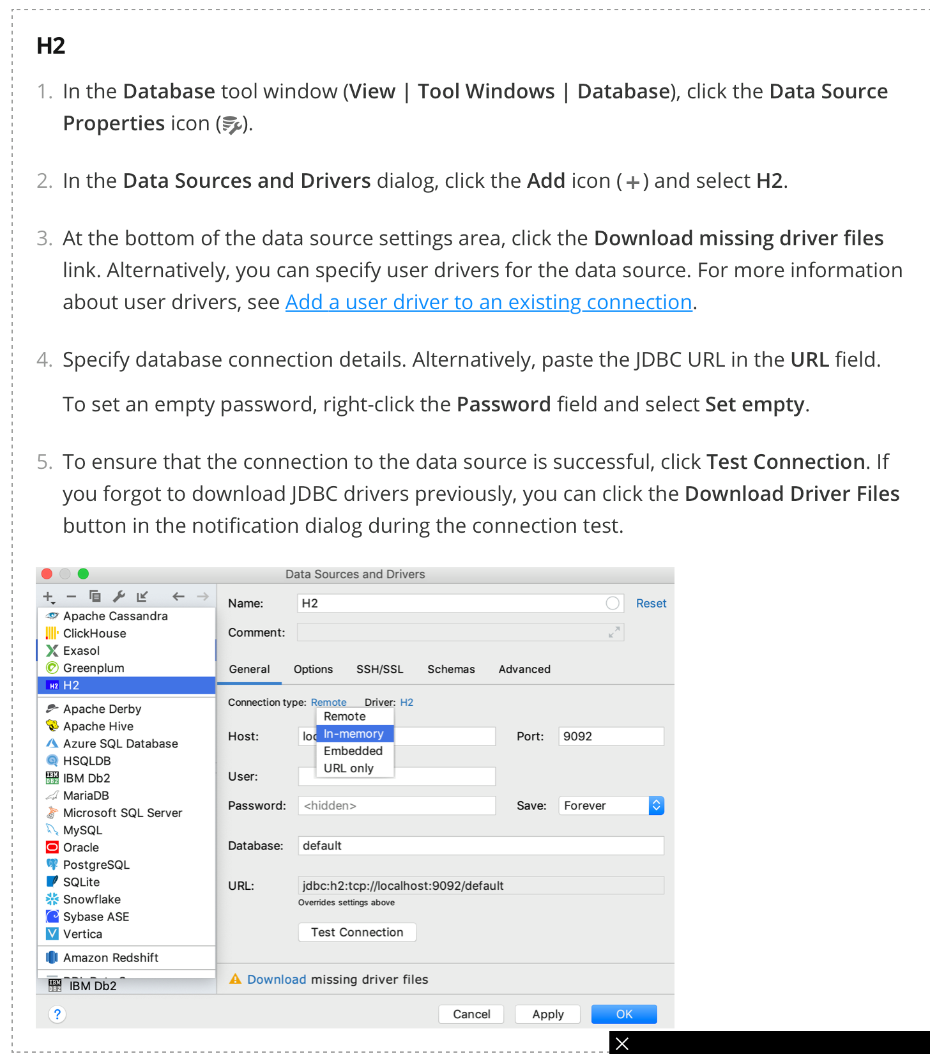Select Microsoft SQL Server entry
This screenshot has height=1054, width=930.
(126, 813)
